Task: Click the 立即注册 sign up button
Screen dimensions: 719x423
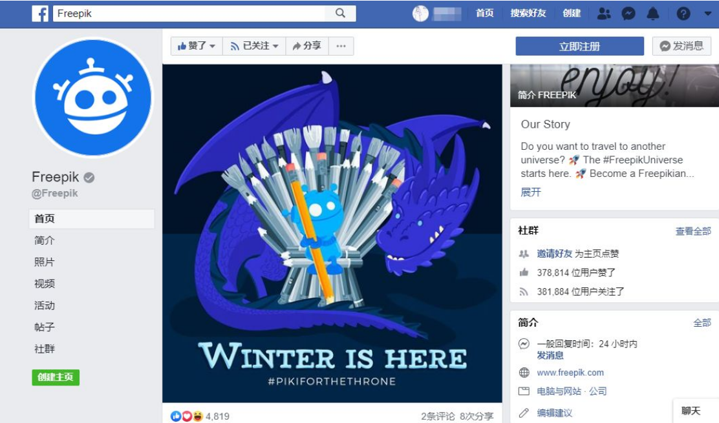Action: click(x=579, y=46)
